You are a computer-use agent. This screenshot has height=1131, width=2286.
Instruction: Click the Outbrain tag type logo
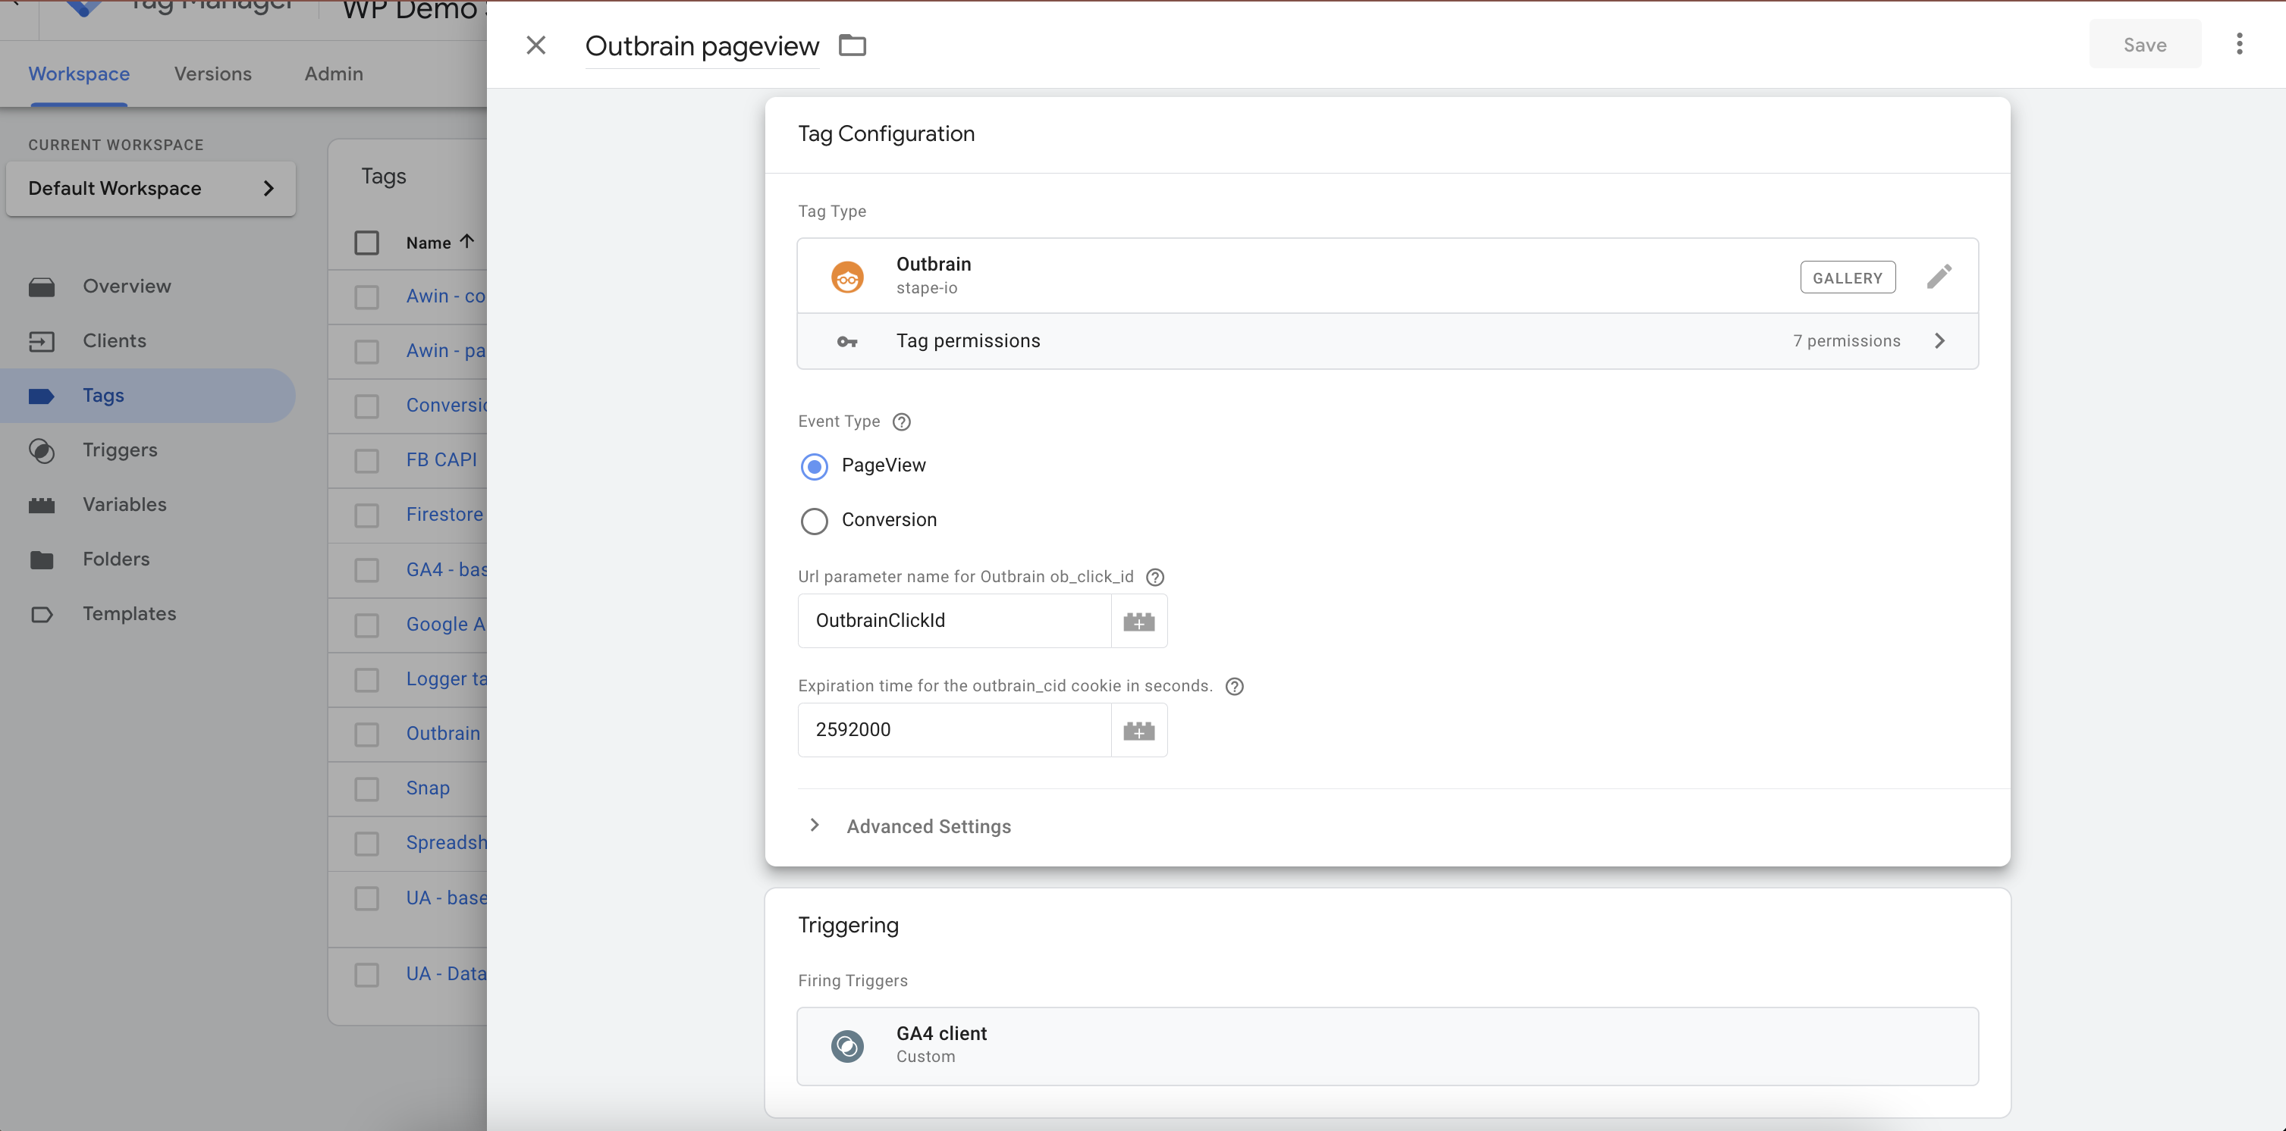pyautogui.click(x=847, y=277)
